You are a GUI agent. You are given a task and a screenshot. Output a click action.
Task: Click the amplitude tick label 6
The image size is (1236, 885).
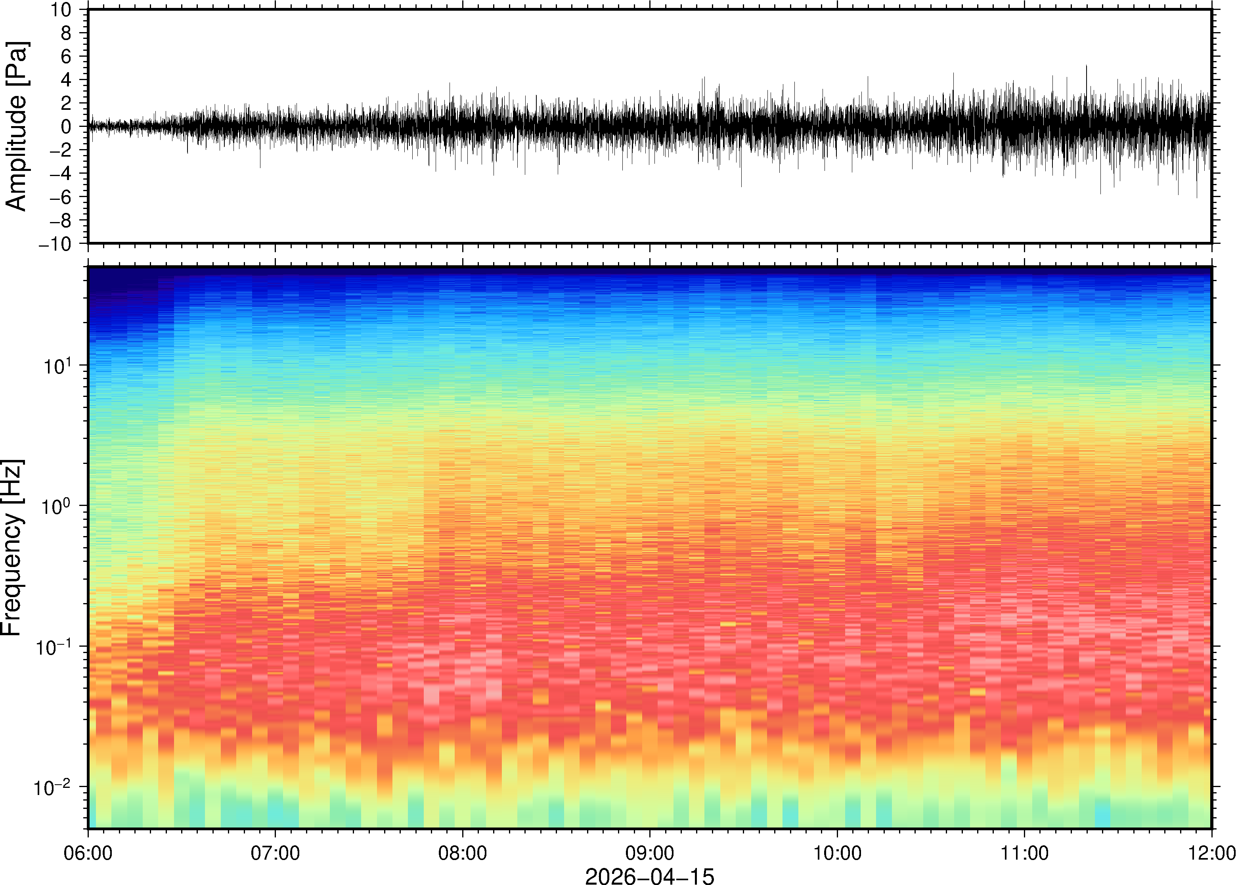point(67,57)
